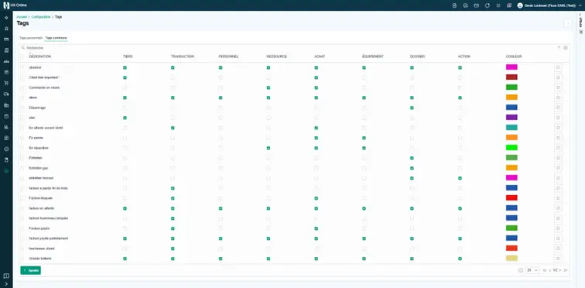Click the row action icon for démo
Viewport: 585px width, 288px height.
(x=558, y=98)
